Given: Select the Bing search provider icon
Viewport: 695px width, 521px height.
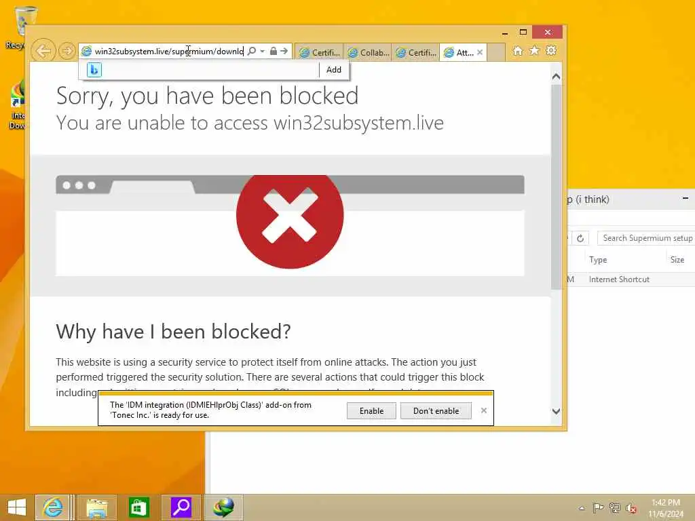Looking at the screenshot, I should click(94, 70).
